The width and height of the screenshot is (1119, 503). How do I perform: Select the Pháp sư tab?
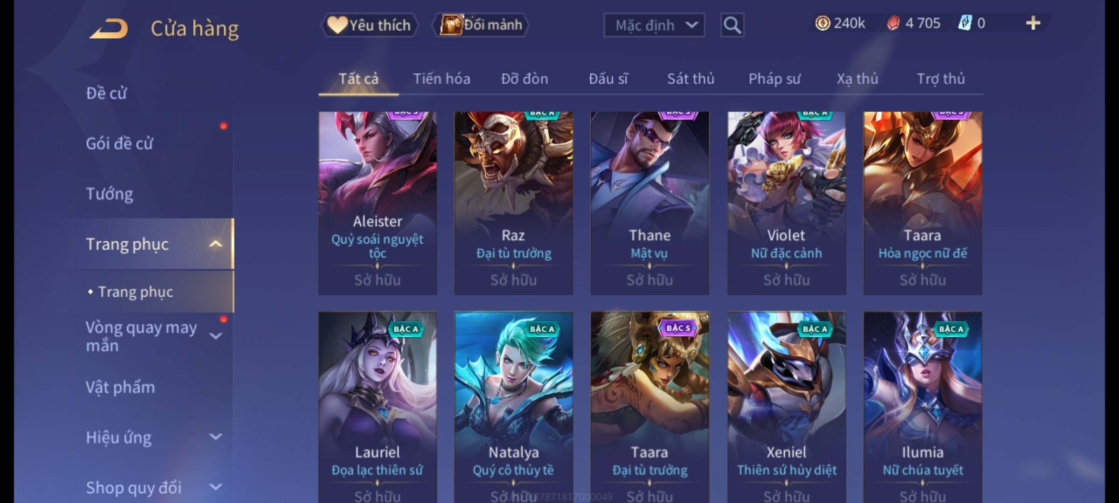click(x=774, y=79)
